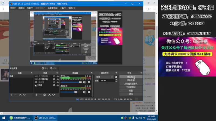
Task: Click the 属性 properties button
Action: (x=45, y=68)
